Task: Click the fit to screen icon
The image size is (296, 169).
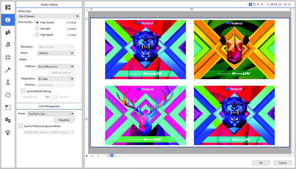Action: click(280, 4)
